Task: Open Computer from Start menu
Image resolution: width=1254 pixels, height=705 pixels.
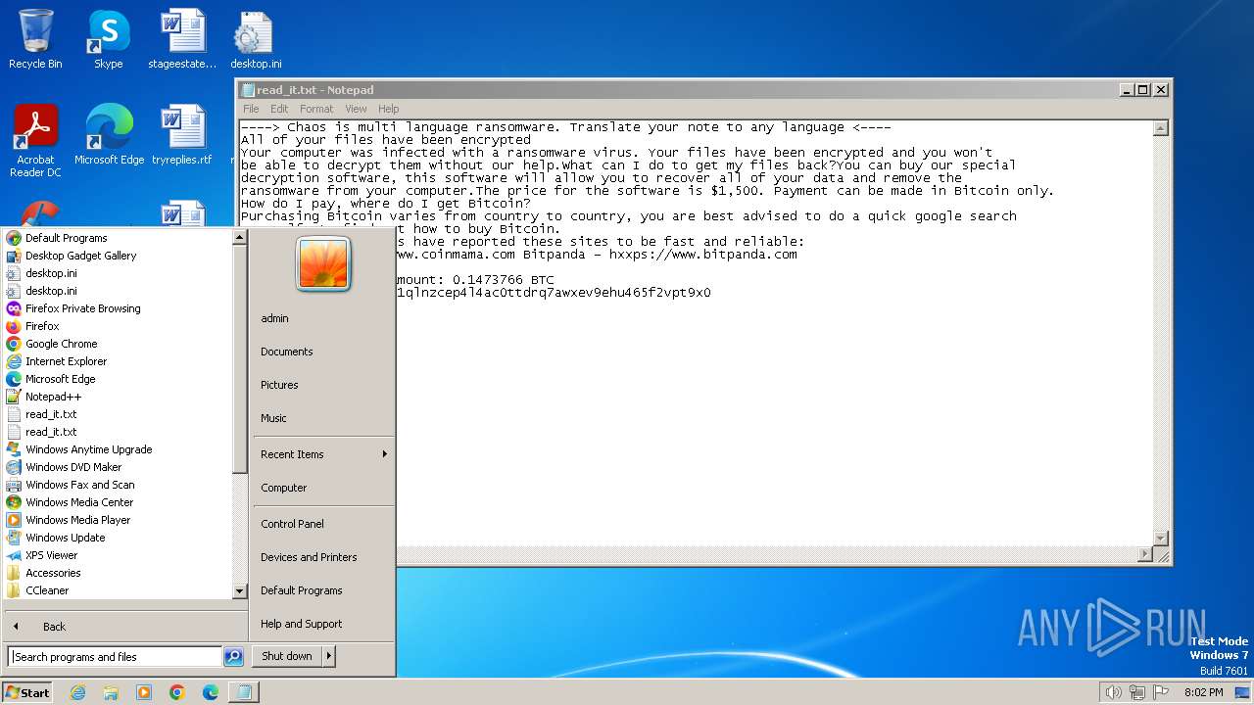Action: [284, 488]
